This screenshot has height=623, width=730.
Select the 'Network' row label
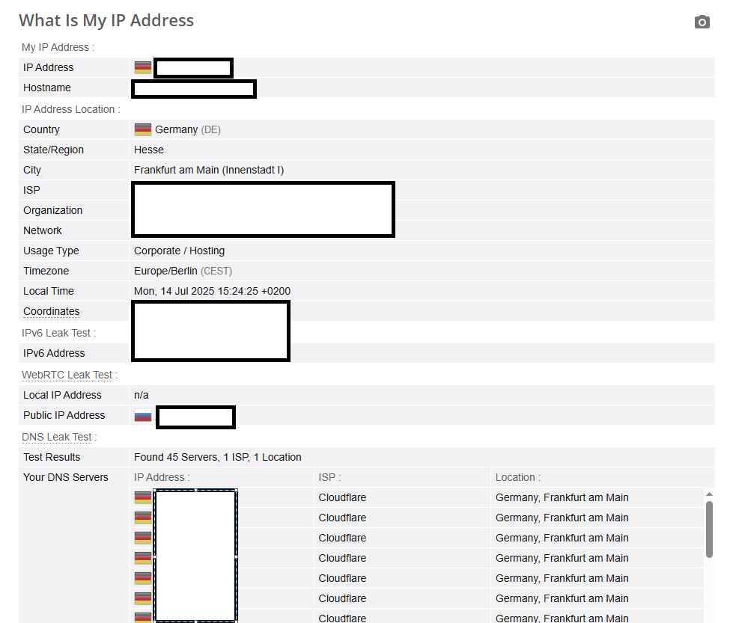43,230
